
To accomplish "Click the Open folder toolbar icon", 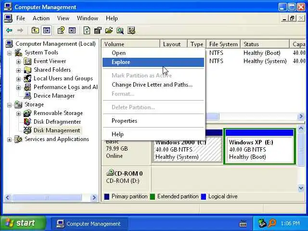I will [x=109, y=30].
